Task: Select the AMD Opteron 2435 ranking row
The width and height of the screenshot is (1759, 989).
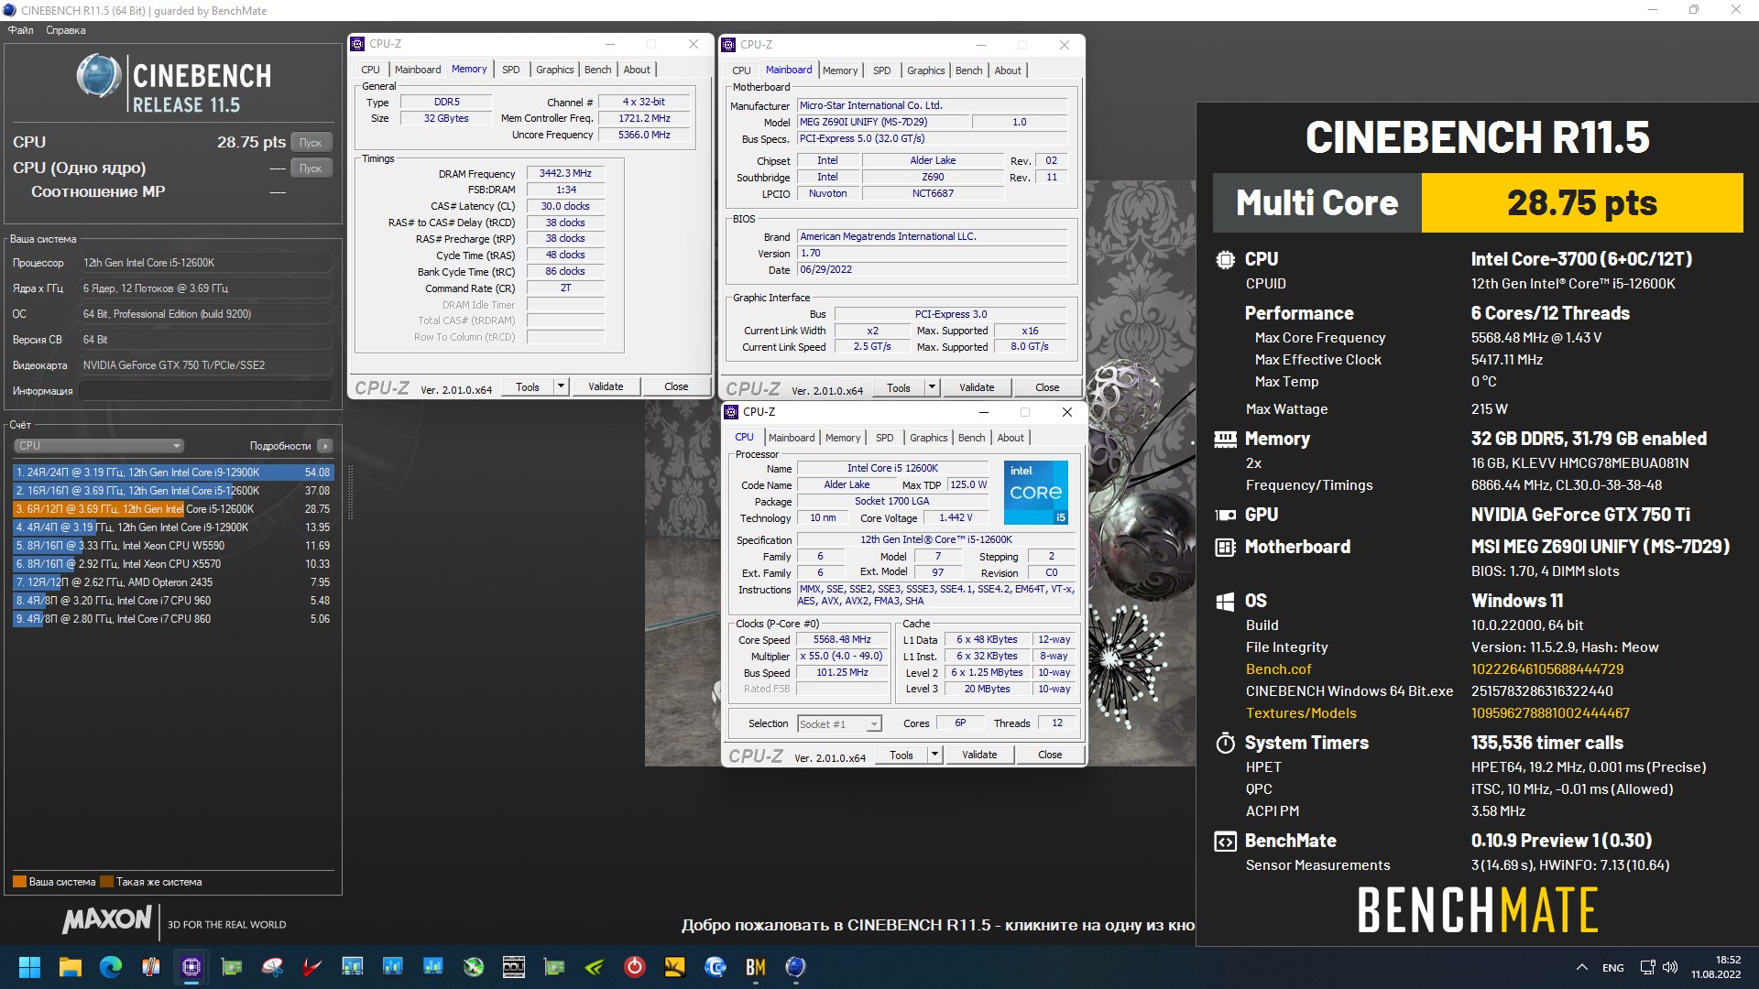Action: pos(173,582)
